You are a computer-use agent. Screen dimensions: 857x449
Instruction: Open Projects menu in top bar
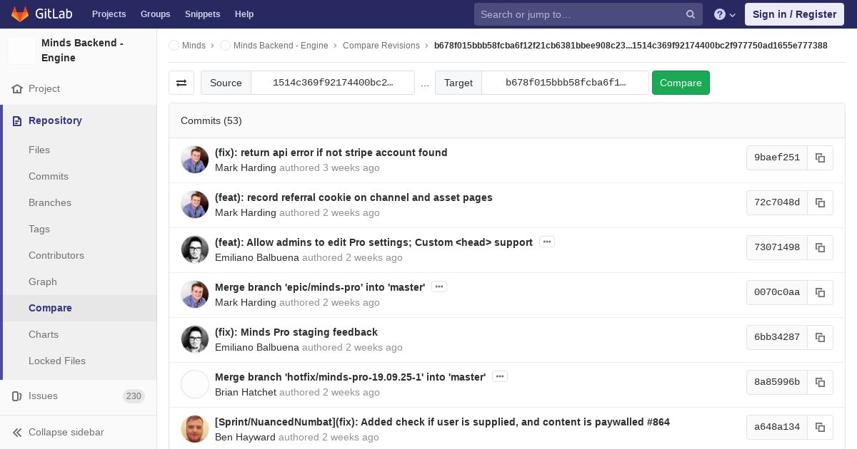[x=109, y=14]
